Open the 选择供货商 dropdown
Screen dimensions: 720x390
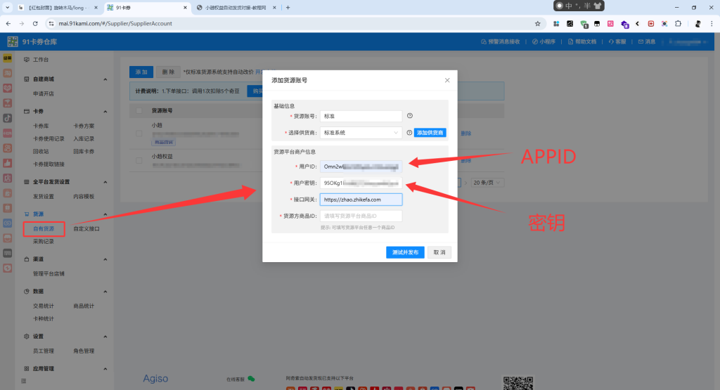coord(361,132)
